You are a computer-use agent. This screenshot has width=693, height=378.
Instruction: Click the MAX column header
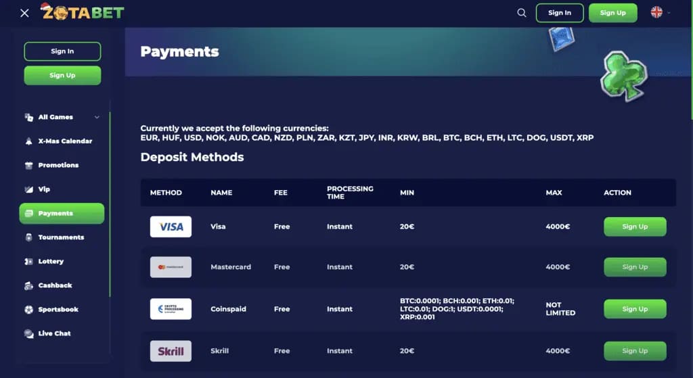point(554,193)
